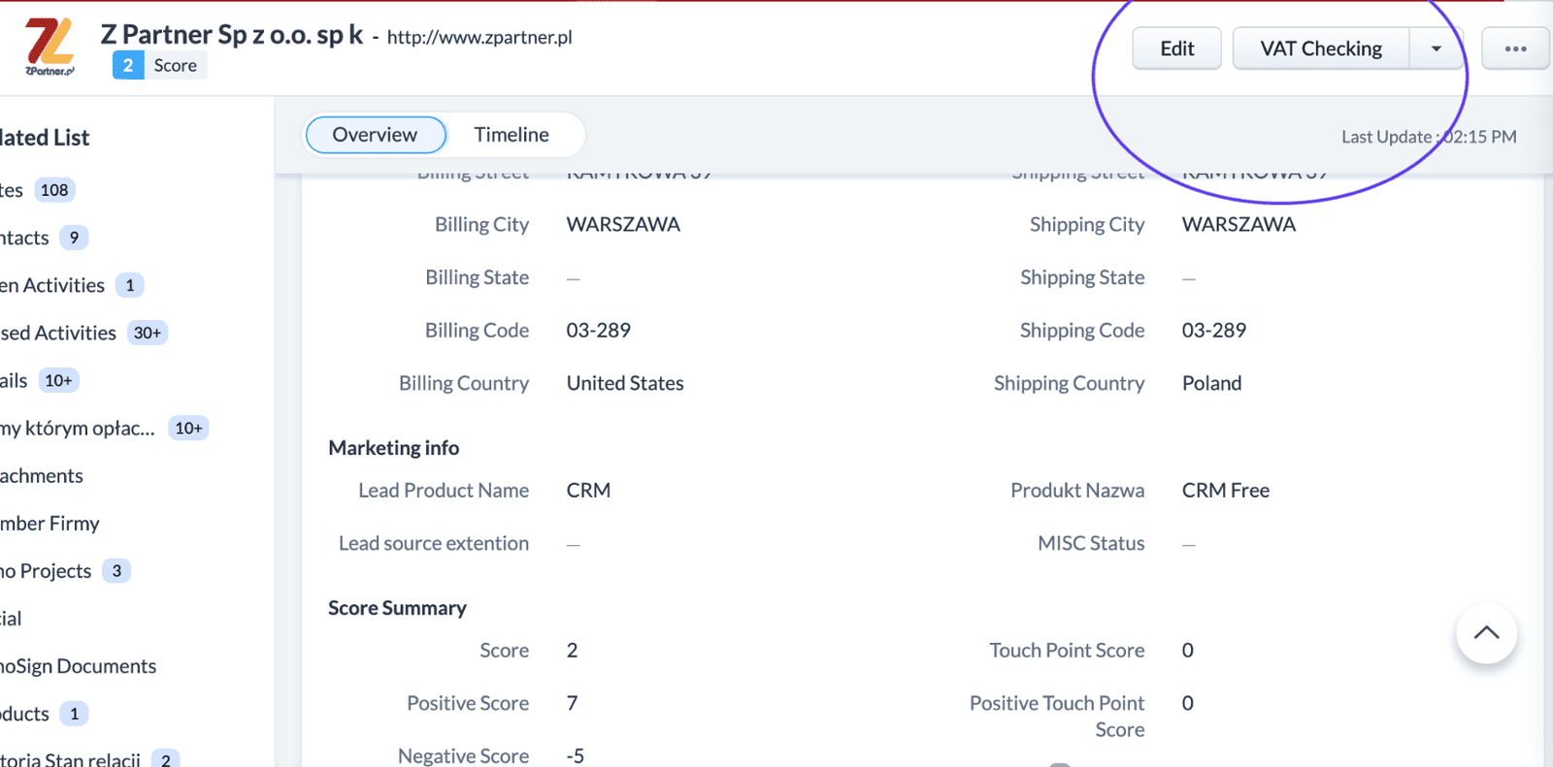This screenshot has height=767, width=1553.
Task: Click the scroll-to-top arrow button
Action: [1486, 633]
